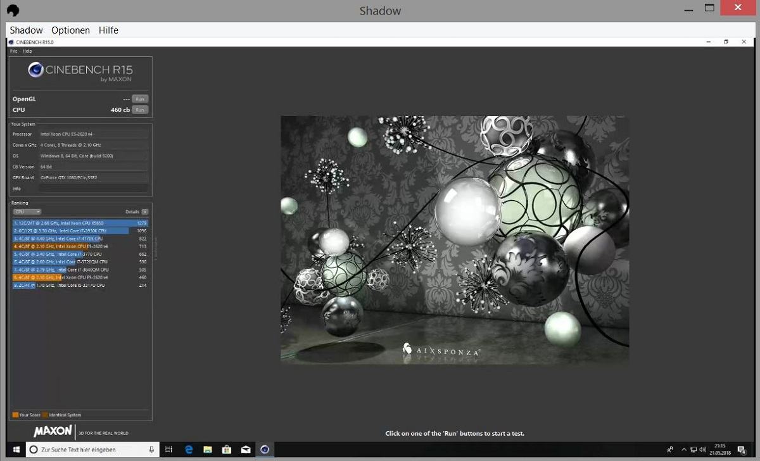
Task: Click the Cinebench title bar icon
Action: click(x=11, y=42)
